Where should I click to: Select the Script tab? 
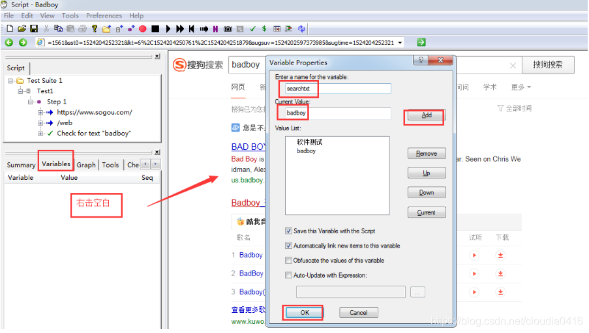pos(16,68)
